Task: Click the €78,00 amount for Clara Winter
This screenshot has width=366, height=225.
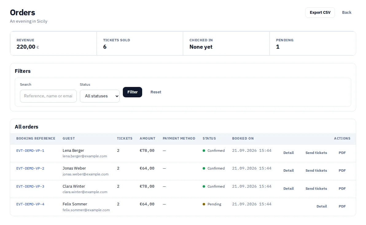Action: coord(147,186)
